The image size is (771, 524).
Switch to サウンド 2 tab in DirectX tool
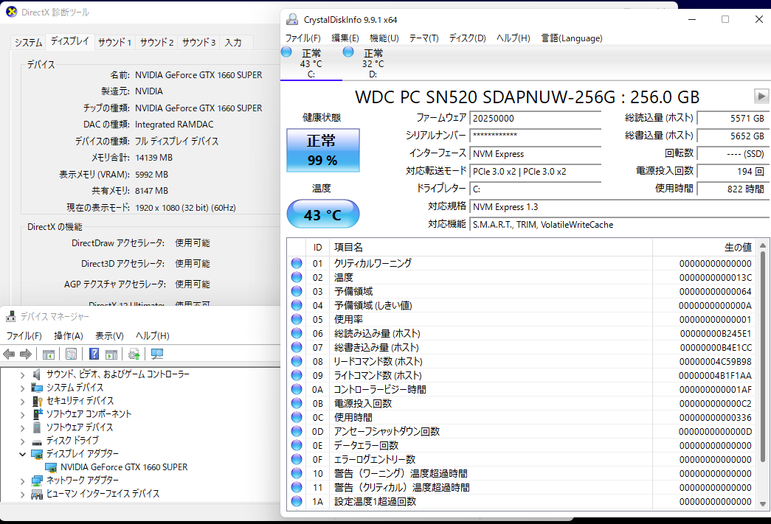pos(157,42)
